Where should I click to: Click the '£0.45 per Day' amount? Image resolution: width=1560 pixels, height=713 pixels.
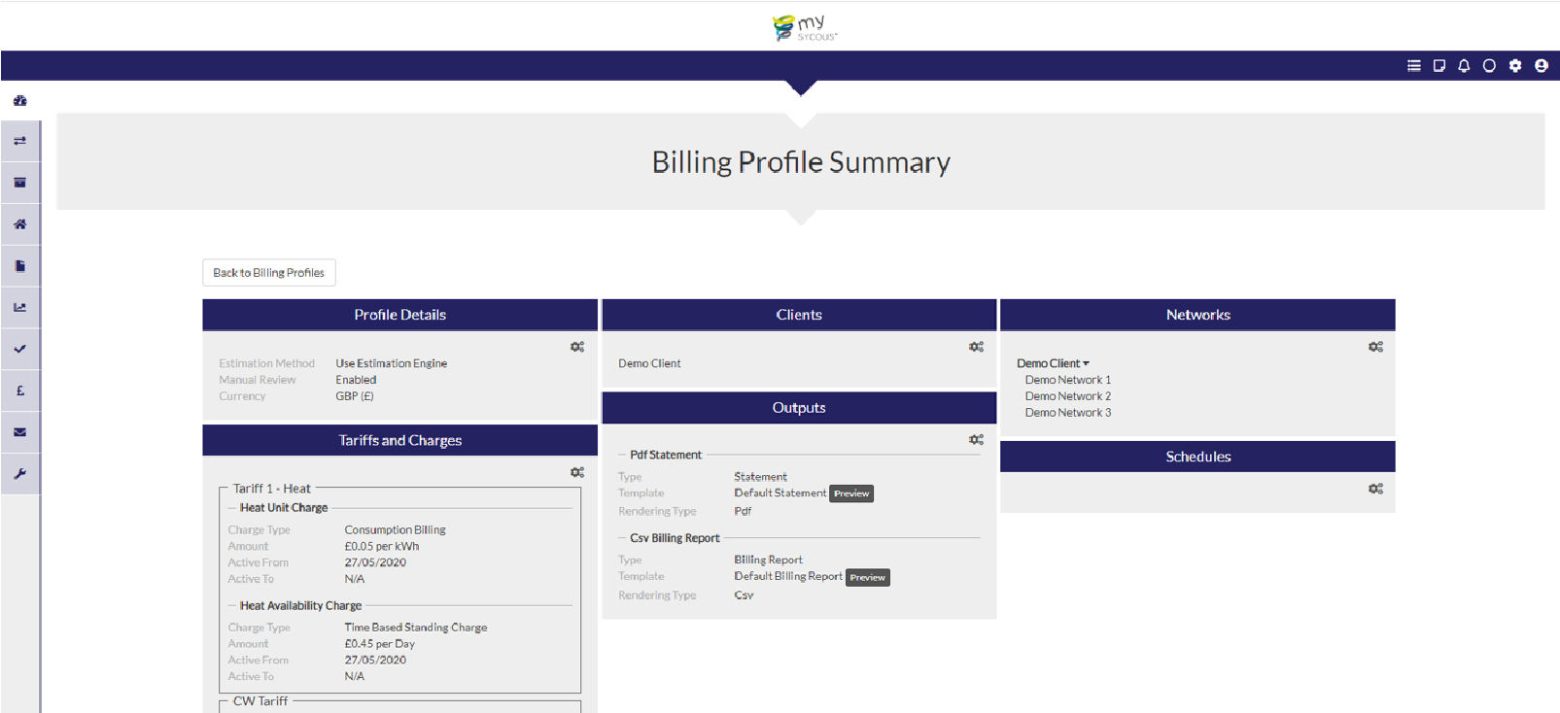click(x=379, y=644)
